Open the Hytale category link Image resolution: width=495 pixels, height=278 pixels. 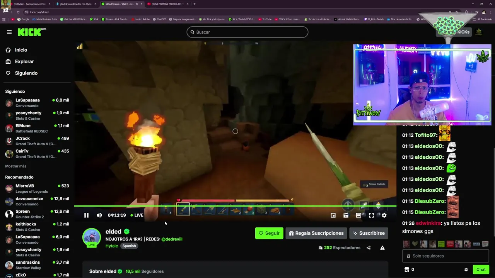pos(112,246)
